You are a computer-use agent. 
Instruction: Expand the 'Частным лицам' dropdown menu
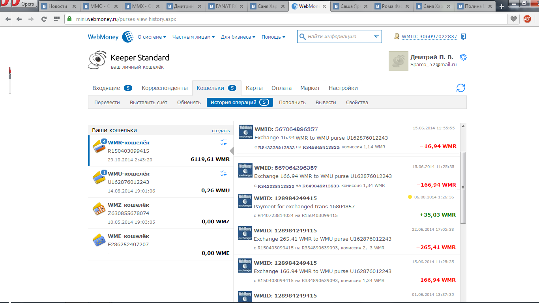(x=194, y=37)
